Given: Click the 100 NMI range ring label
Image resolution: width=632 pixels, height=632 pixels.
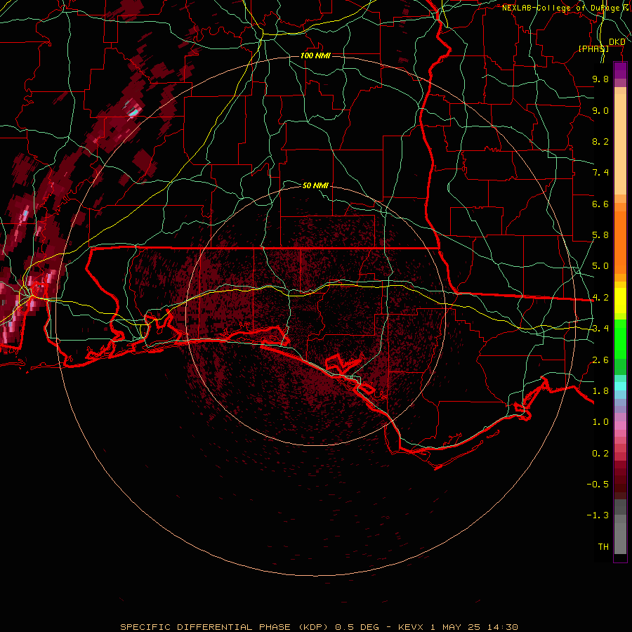Looking at the screenshot, I should point(315,55).
